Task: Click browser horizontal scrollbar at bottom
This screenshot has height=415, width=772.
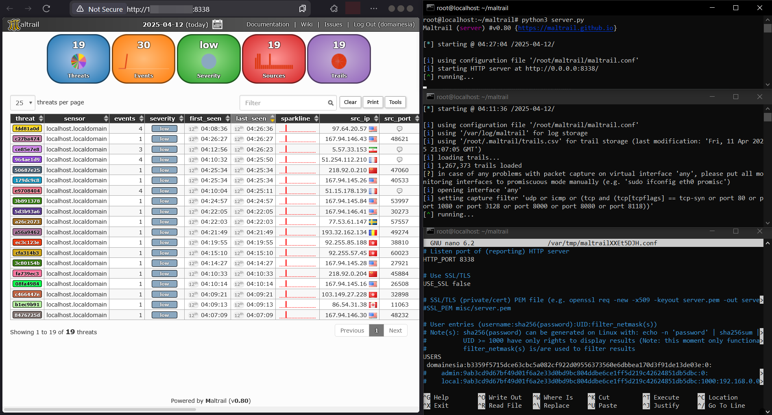Action: coord(100,409)
